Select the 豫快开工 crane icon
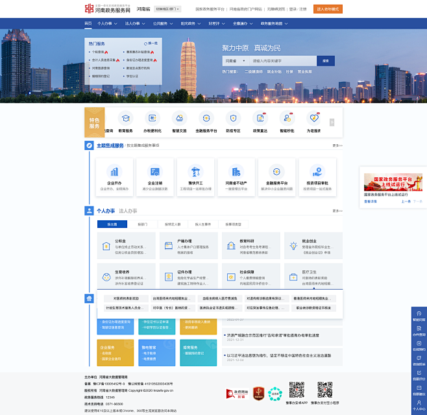Viewport: 427px width, 415px height. click(195, 173)
